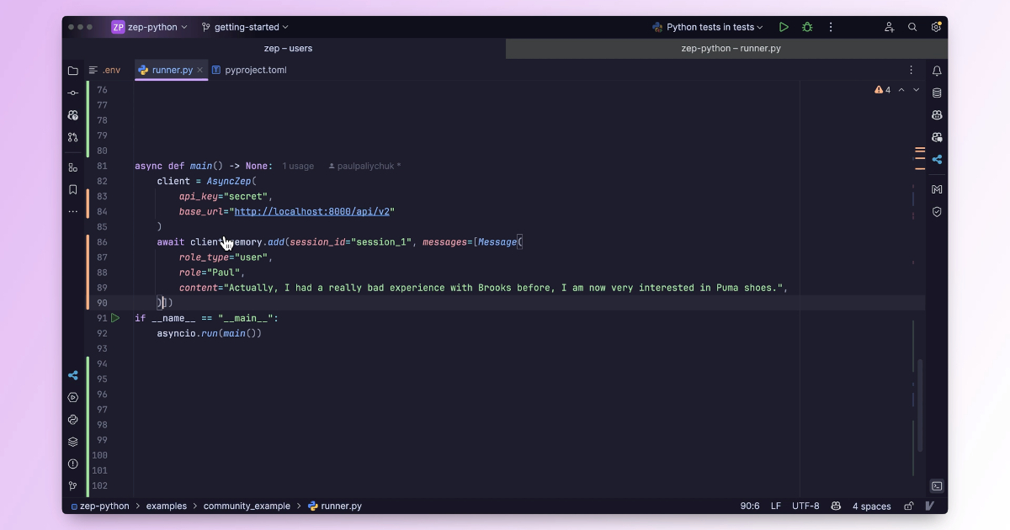Open the Notifications bell panel
Screen dimensions: 1010x530
pos(937,71)
